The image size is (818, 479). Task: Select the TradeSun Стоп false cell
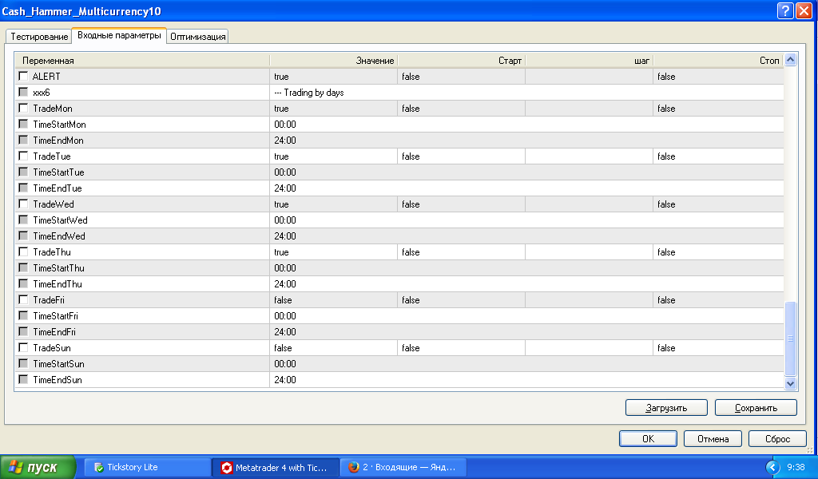click(x=718, y=347)
